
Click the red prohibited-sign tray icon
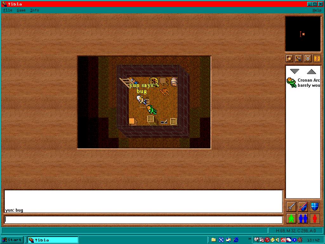tap(267, 240)
